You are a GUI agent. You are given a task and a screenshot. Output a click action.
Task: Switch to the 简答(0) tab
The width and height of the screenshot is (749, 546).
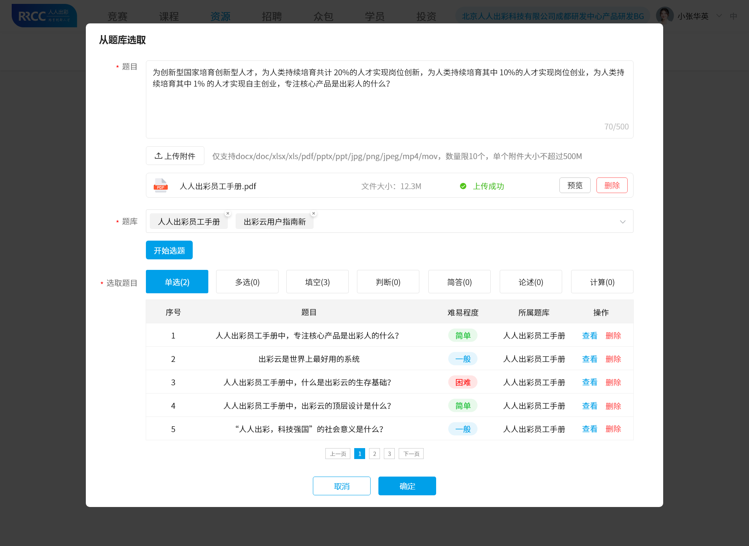point(460,282)
